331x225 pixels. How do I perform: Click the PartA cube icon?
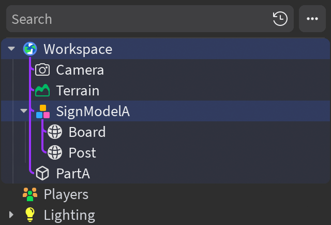(42, 174)
